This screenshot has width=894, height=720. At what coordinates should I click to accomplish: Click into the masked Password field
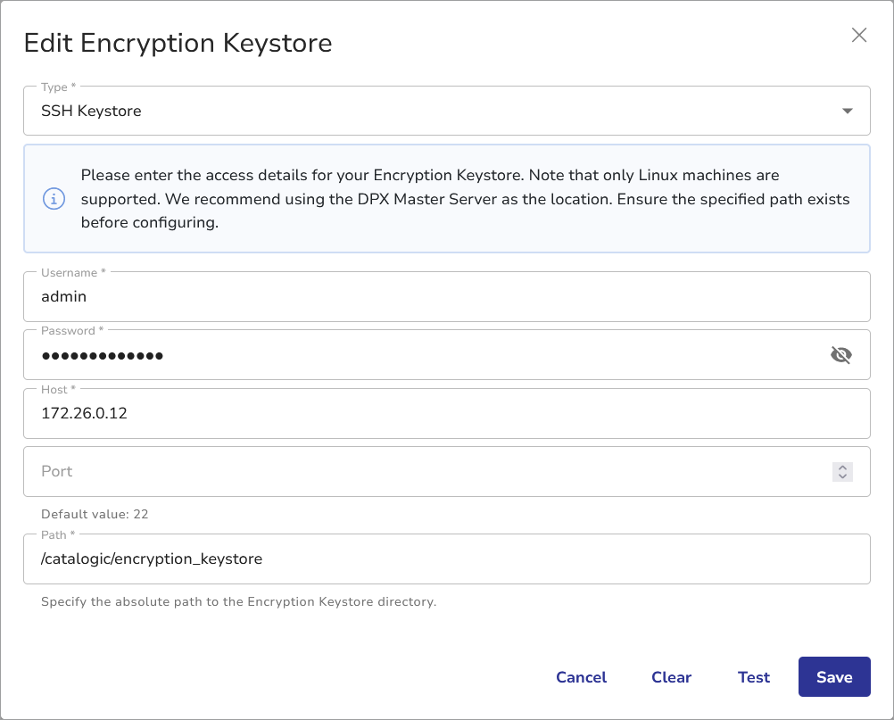(x=419, y=355)
